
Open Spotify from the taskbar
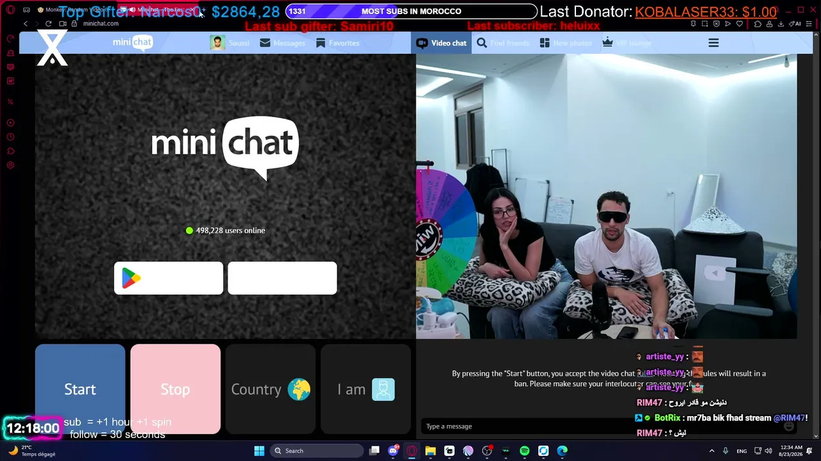(525, 451)
